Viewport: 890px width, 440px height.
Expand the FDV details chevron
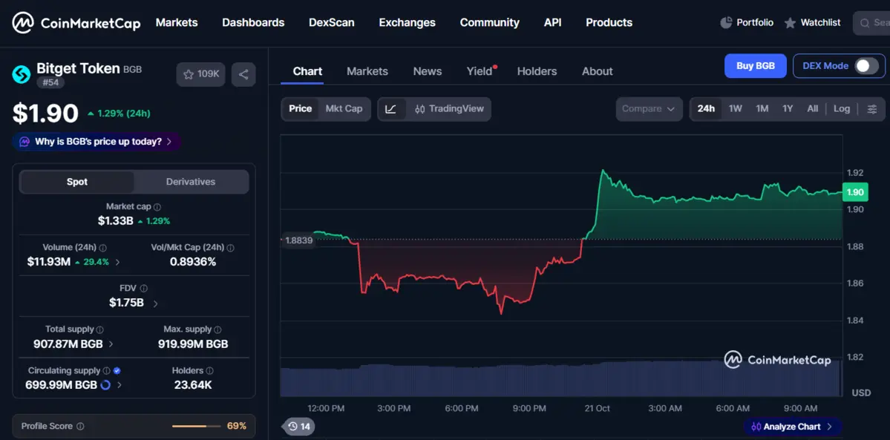(156, 303)
